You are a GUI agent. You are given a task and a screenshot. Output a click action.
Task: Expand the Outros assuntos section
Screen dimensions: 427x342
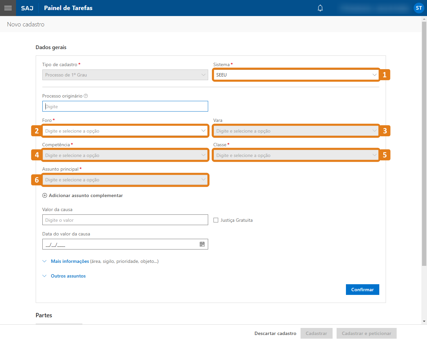(68, 276)
